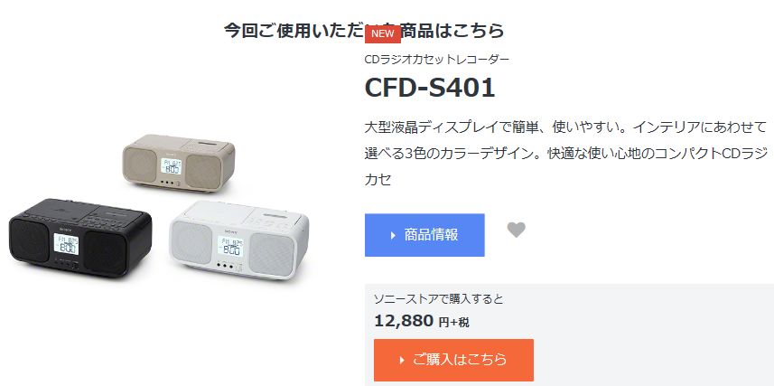
Task: Click the right speaker of the white radio
Action: [271, 255]
